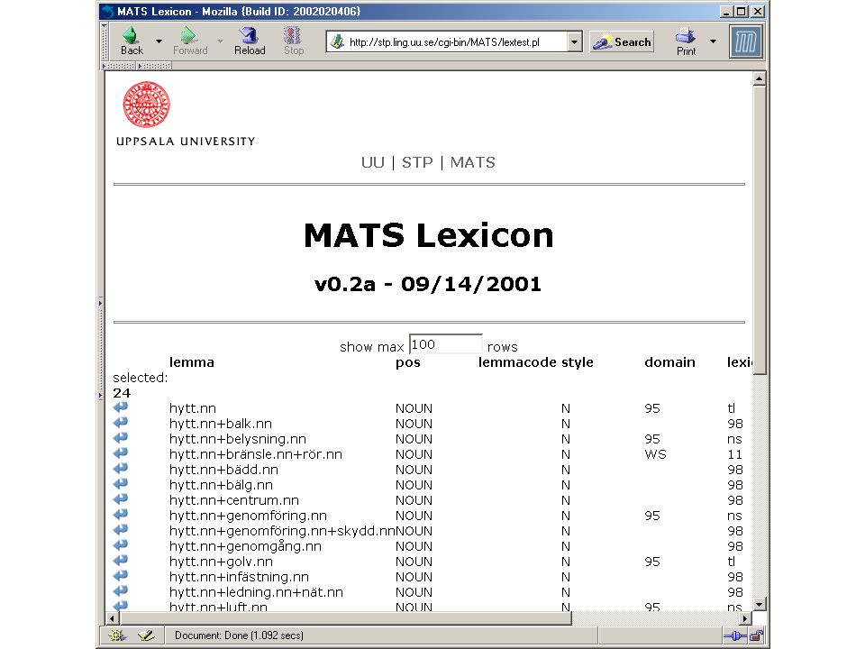Click the lemmacode column header
This screenshot has width=865, height=649.
tap(517, 362)
